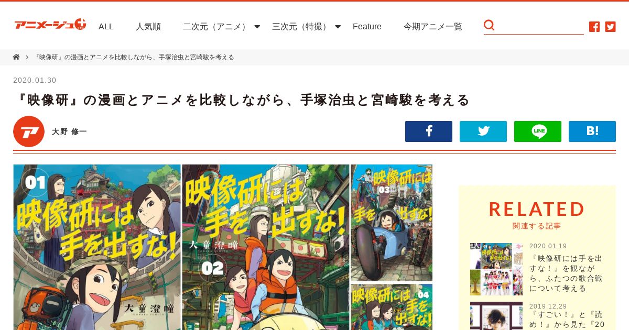
Task: Click the search magnifier icon
Action: click(489, 25)
